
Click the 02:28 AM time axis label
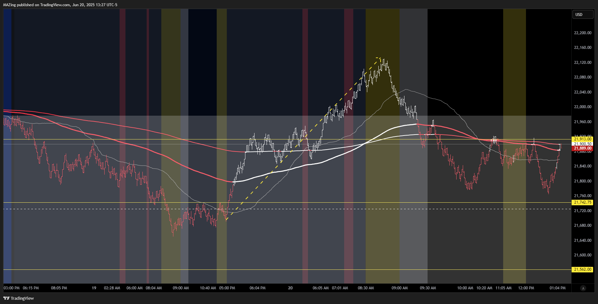tap(112, 288)
